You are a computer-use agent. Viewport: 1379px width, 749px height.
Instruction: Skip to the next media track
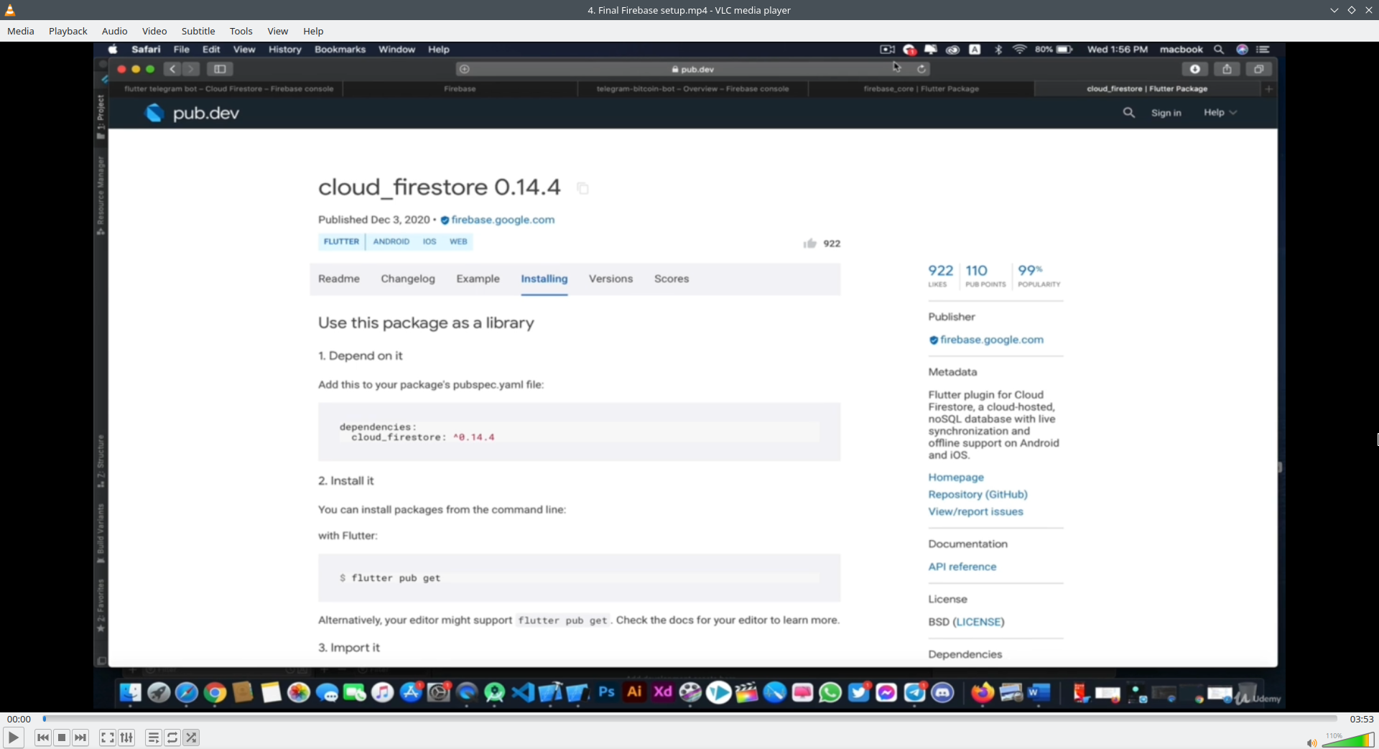[x=80, y=738]
